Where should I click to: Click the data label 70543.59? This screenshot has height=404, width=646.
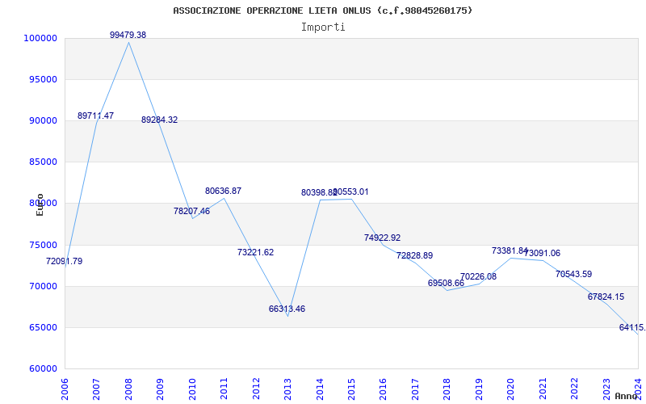click(x=573, y=274)
